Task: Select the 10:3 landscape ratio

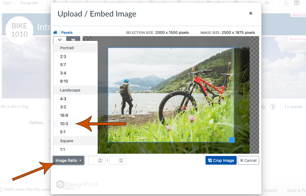Action: (x=64, y=123)
